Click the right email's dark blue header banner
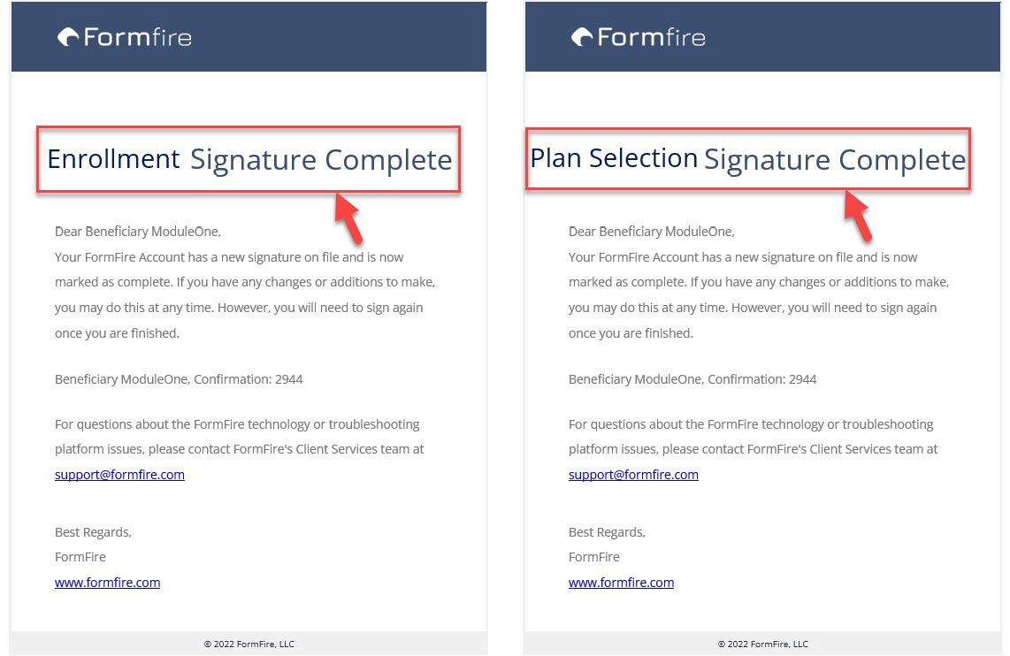 pos(762,37)
